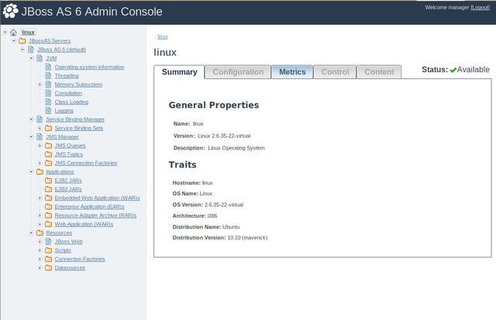Image resolution: width=496 pixels, height=320 pixels.
Task: Collapse the JVM tree node
Action: click(x=31, y=58)
